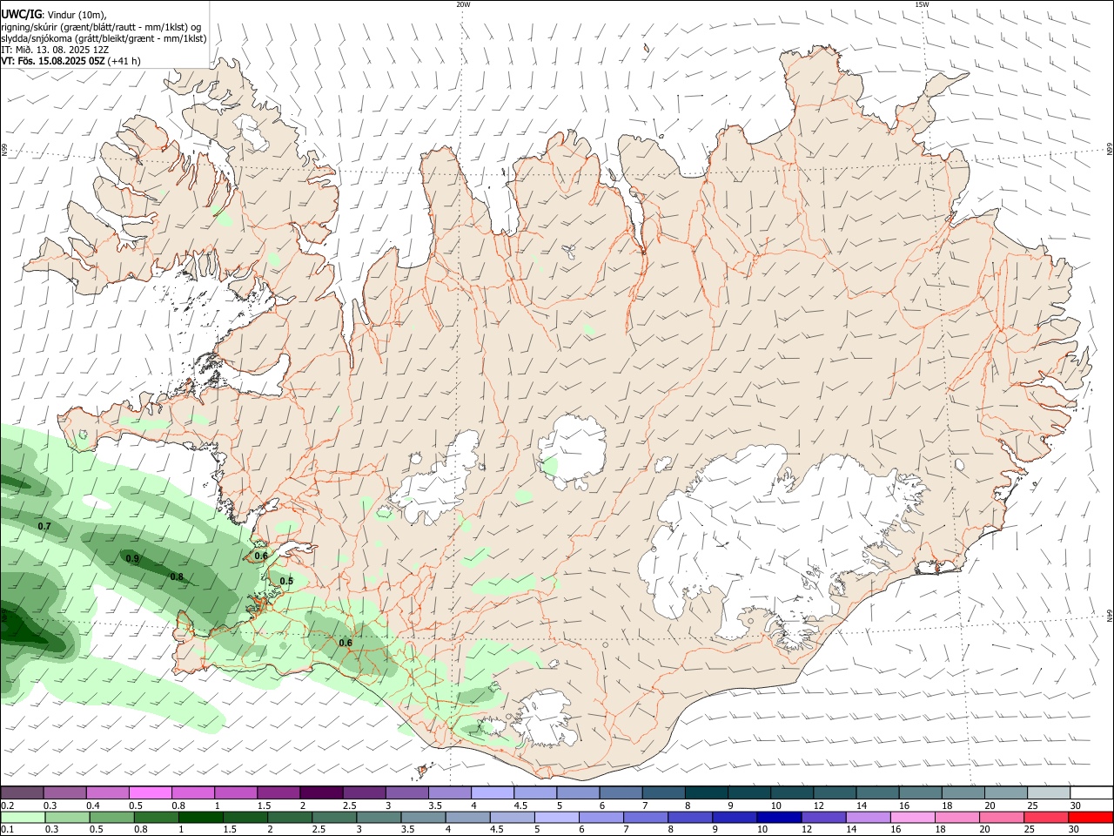The image size is (1114, 836).
Task: Select the light pink 16 mm rain swatch
Action: [x=914, y=818]
